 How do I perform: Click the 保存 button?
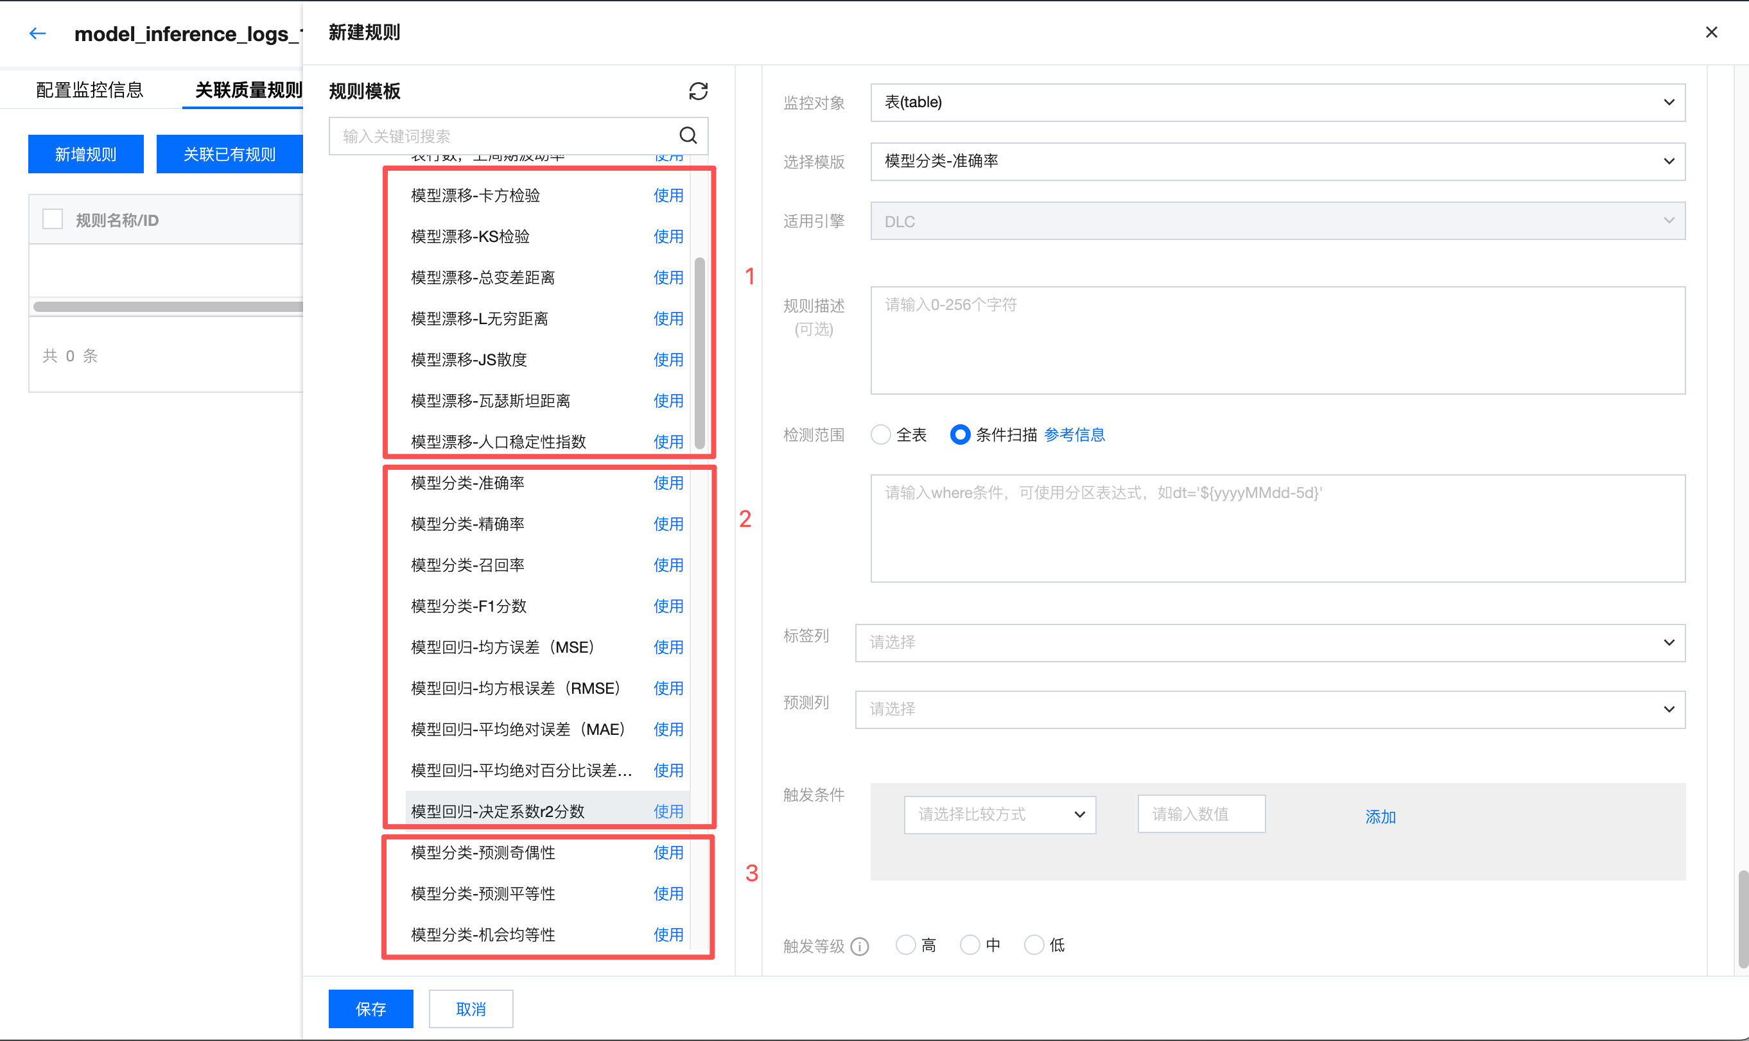[x=370, y=1009]
